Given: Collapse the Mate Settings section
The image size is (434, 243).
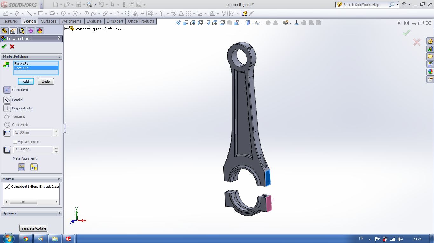Looking at the screenshot, I should [59, 56].
